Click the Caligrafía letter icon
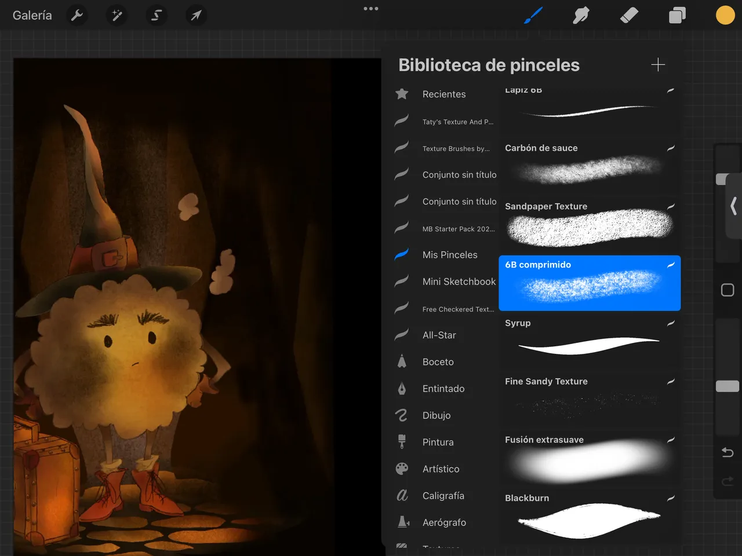742x556 pixels. [x=402, y=495]
